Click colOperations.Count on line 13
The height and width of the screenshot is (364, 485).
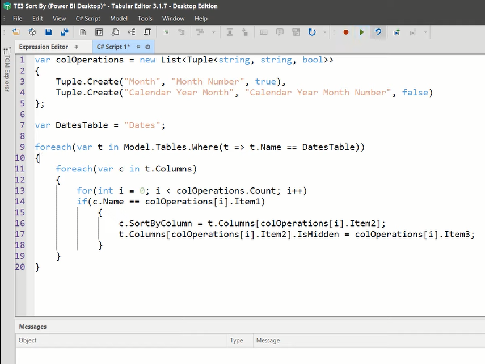pos(226,190)
